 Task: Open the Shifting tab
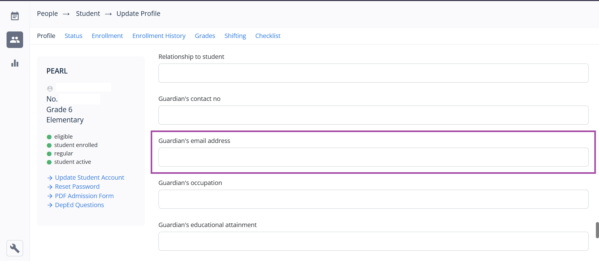(x=235, y=36)
